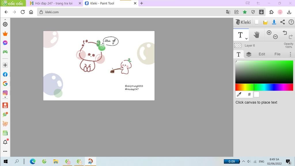Screen dimensions: 295x166
Task: Open Google from the sidebar
Action: pyautogui.click(x=5, y=83)
